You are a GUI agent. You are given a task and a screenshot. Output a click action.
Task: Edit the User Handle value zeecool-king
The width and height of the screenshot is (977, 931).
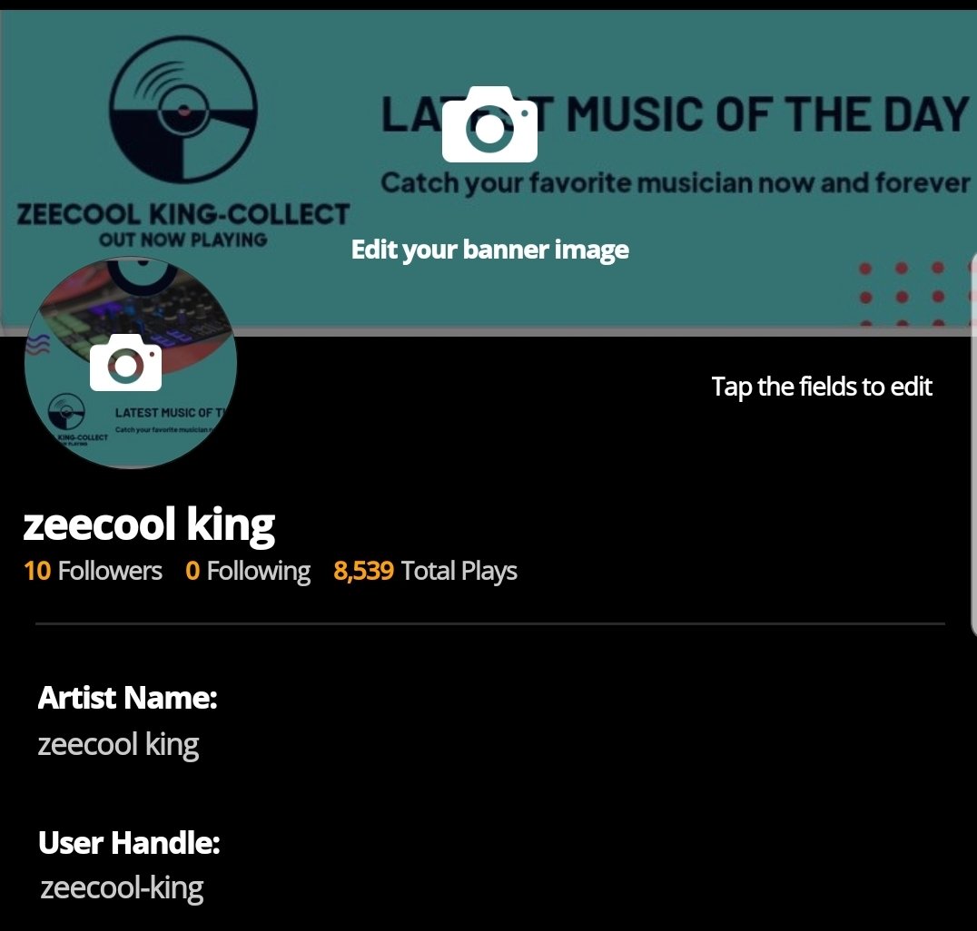(x=122, y=887)
